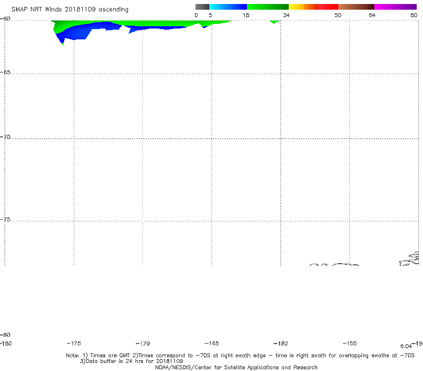The image size is (423, 371).
Task: Click the green segment of the color bar
Action: (x=268, y=7)
